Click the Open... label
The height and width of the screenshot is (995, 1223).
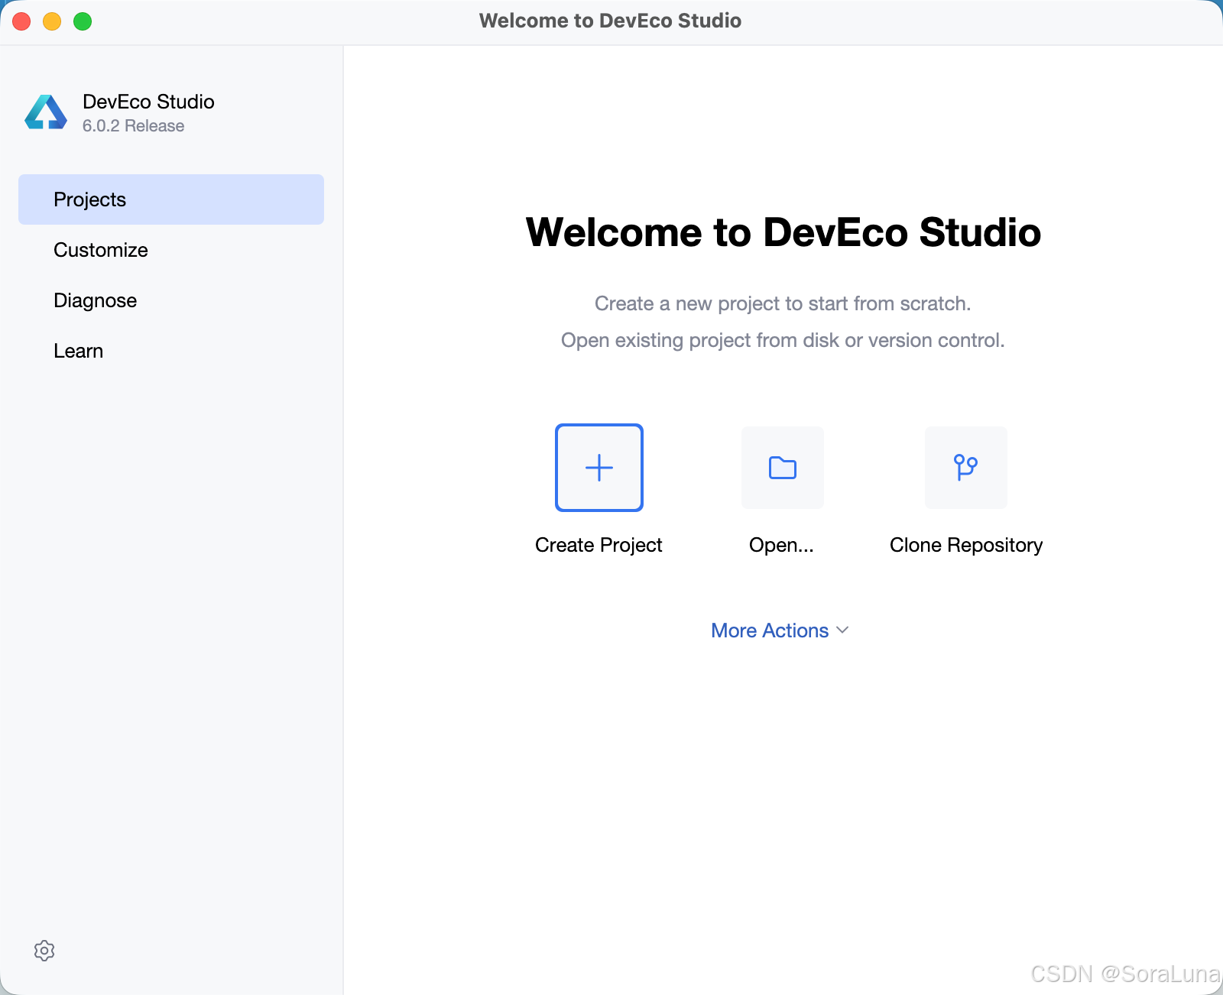click(781, 545)
